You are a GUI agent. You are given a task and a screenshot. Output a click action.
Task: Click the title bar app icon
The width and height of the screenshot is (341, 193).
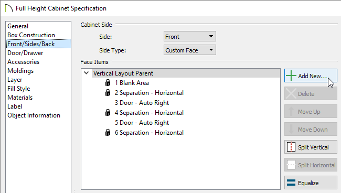(9, 8)
